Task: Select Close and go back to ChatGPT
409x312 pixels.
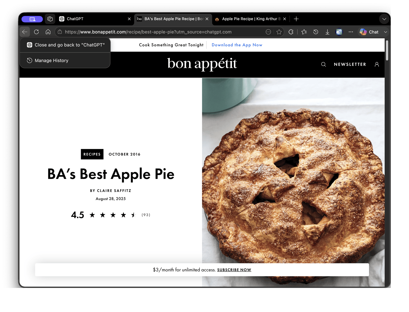Action: pos(65,45)
